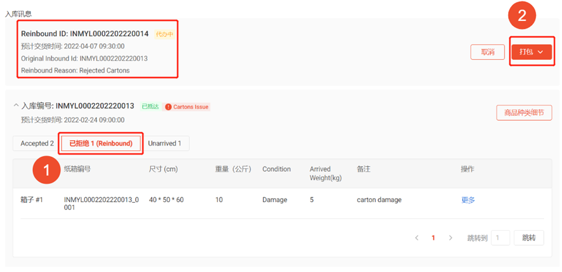Viewport: 562px width, 272px height.
Task: Open 商品种类细节 details
Action: (x=524, y=113)
